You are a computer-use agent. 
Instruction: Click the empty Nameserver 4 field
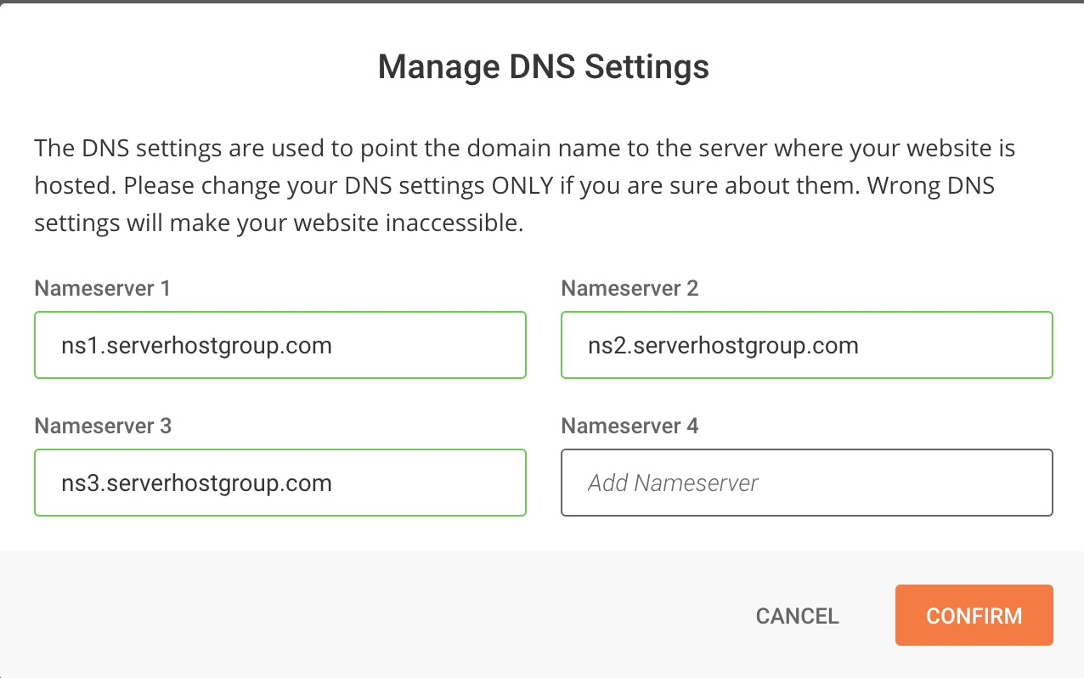pos(807,483)
